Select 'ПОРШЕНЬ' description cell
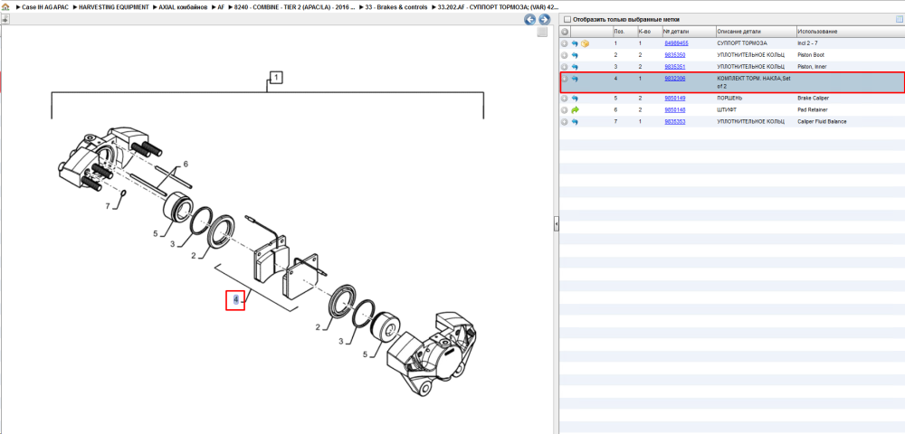This screenshot has height=434, width=905. pos(729,99)
